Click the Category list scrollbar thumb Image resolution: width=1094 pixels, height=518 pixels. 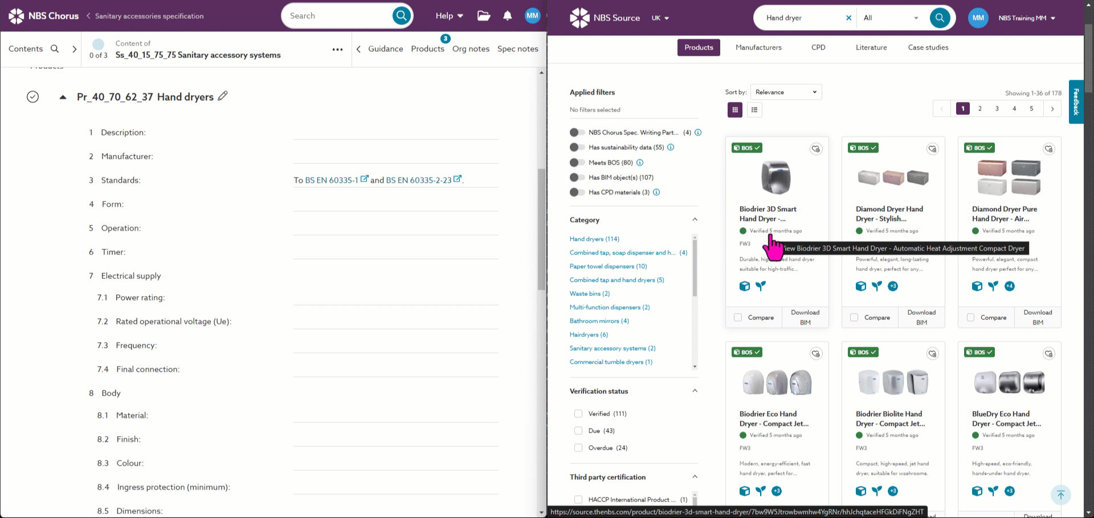click(695, 268)
